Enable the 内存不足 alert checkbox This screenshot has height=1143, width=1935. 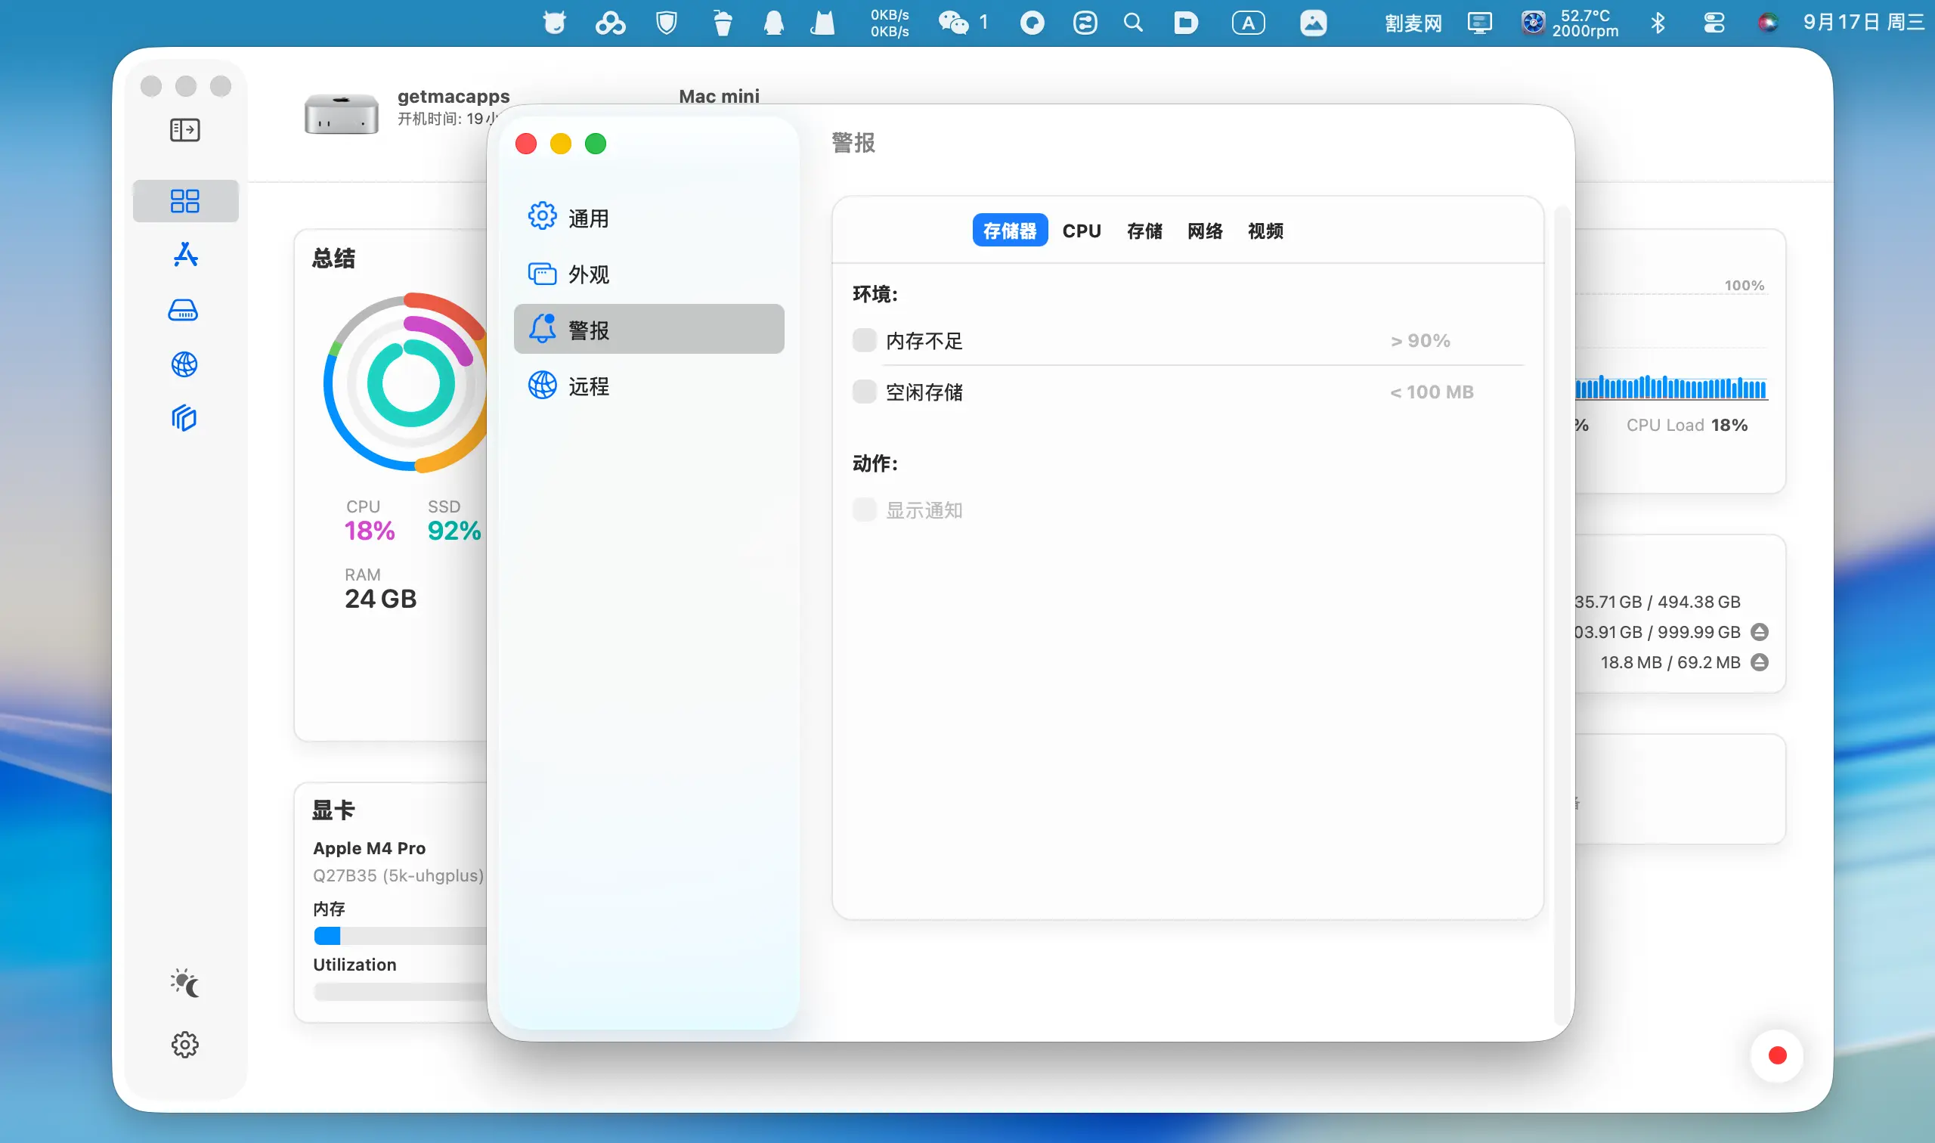(864, 340)
